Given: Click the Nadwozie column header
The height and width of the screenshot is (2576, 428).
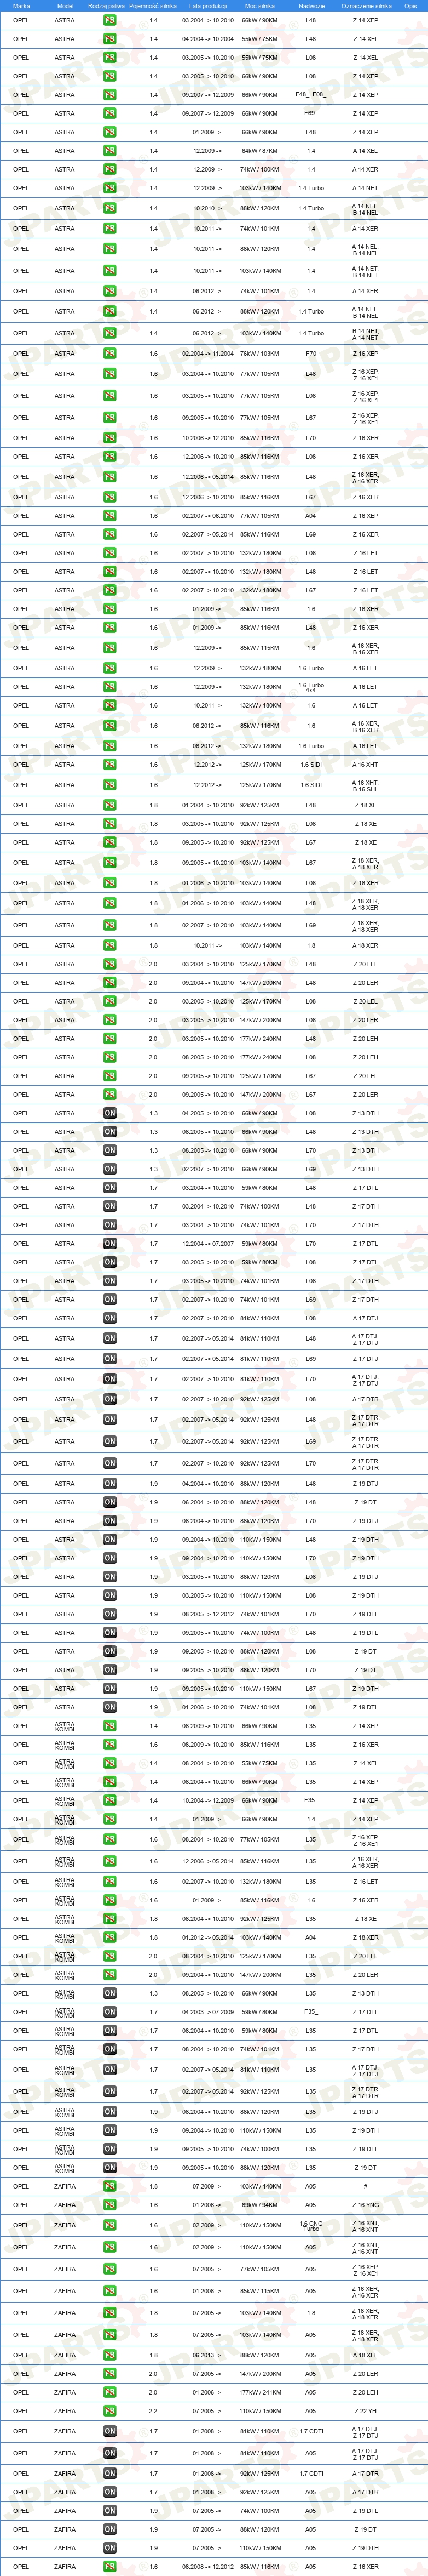Looking at the screenshot, I should pos(311,6).
